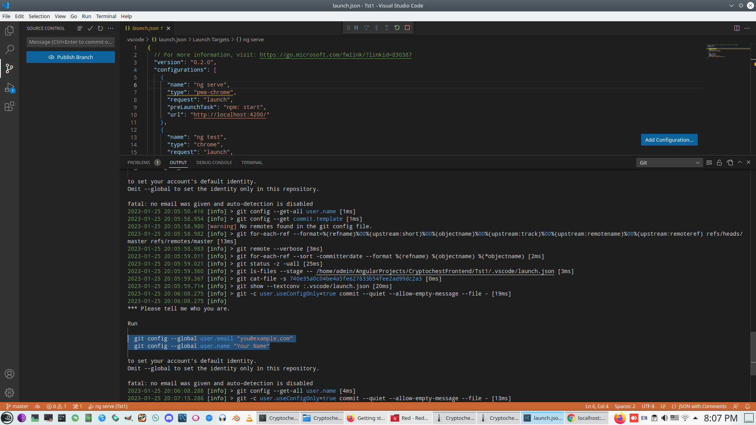Stop the debug session
Image resolution: width=756 pixels, height=425 pixels.
pos(408,28)
